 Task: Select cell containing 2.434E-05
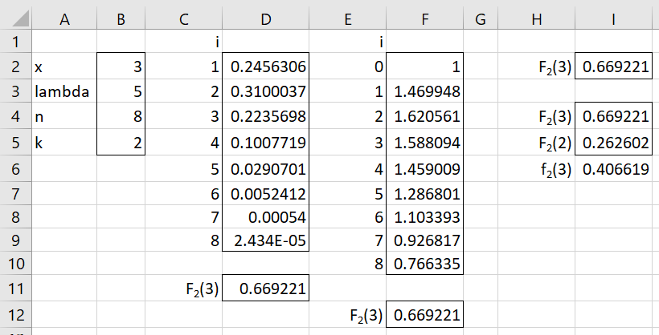(x=266, y=240)
